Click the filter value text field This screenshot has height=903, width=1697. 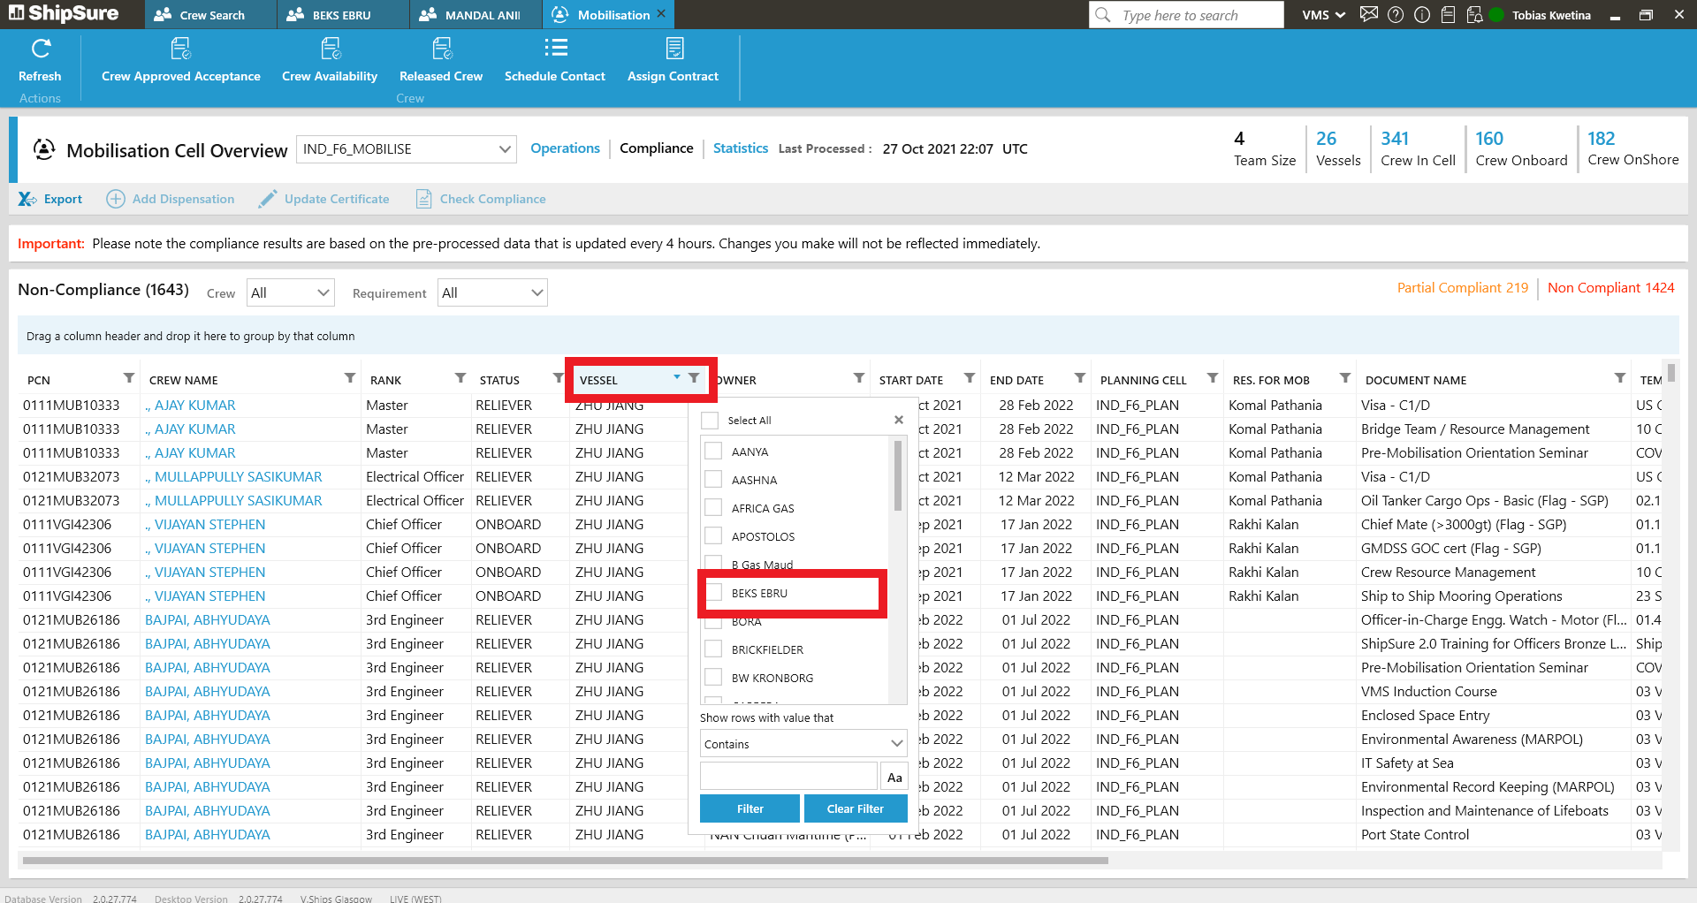point(788,777)
